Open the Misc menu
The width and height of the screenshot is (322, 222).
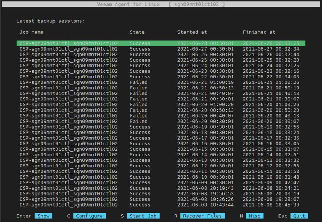[x=255, y=216]
